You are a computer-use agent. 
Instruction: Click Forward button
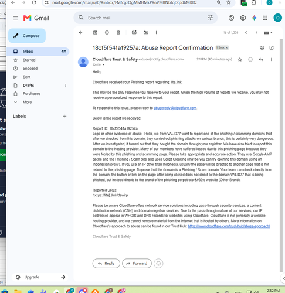point(137,264)
